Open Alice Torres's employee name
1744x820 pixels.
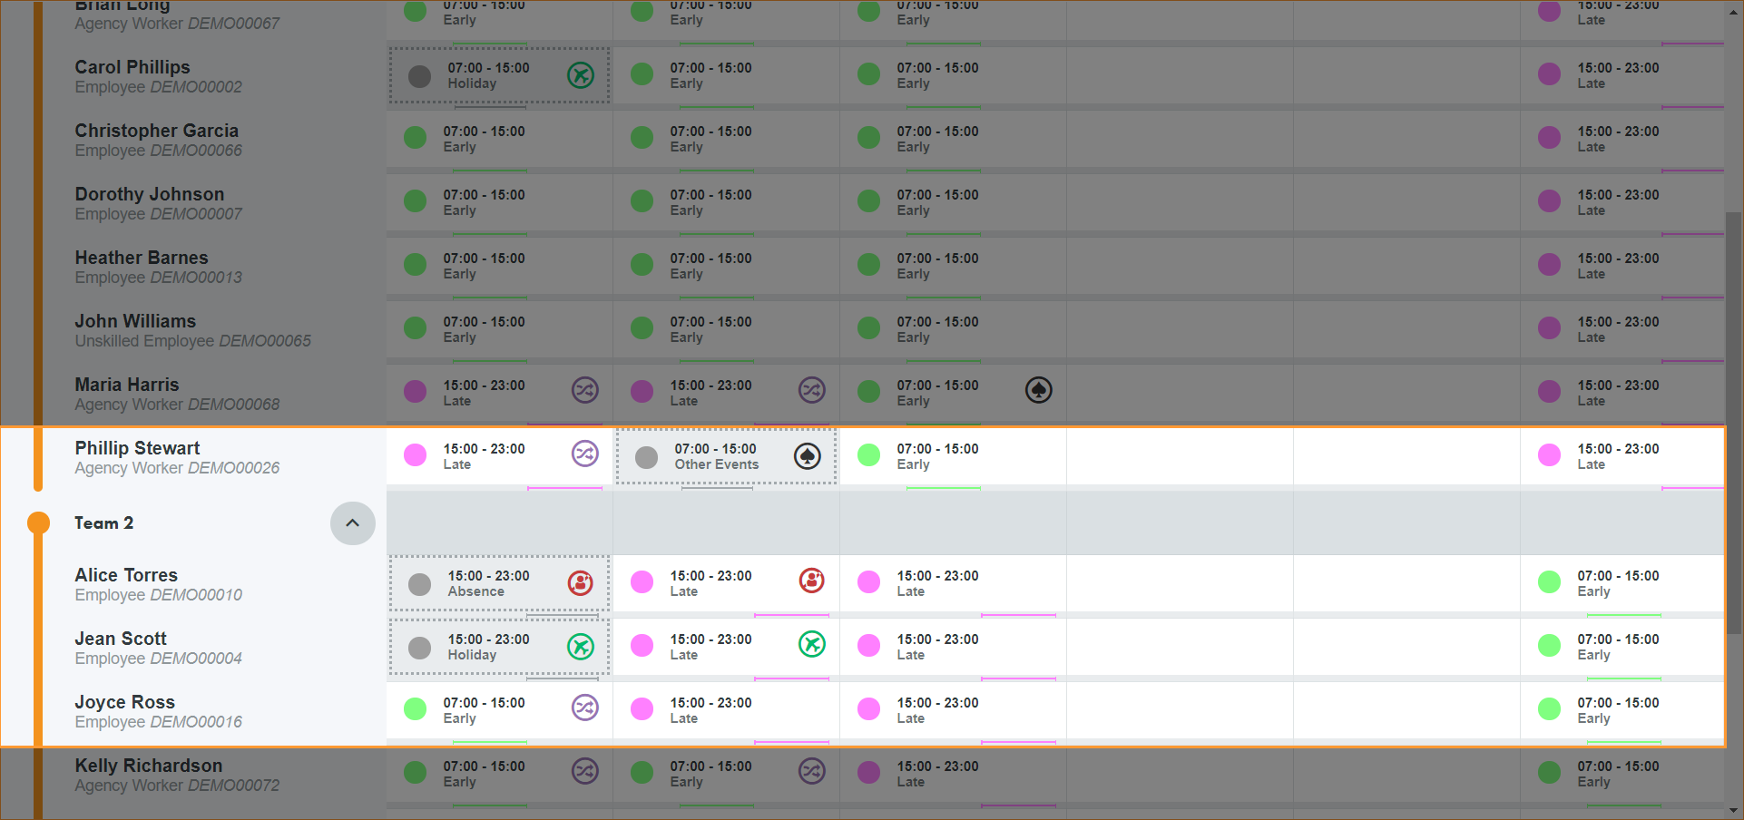coord(126,575)
